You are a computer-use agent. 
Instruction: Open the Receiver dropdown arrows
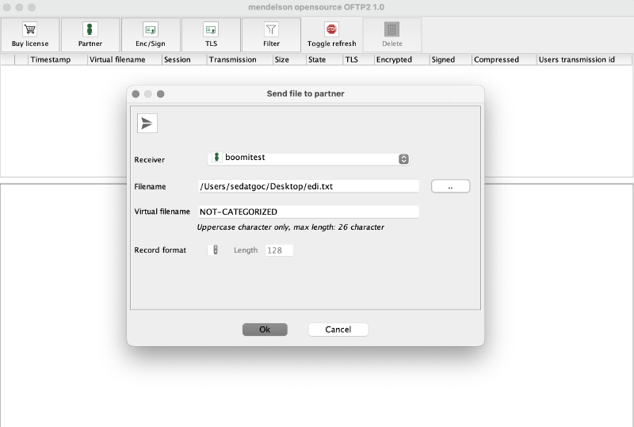403,159
